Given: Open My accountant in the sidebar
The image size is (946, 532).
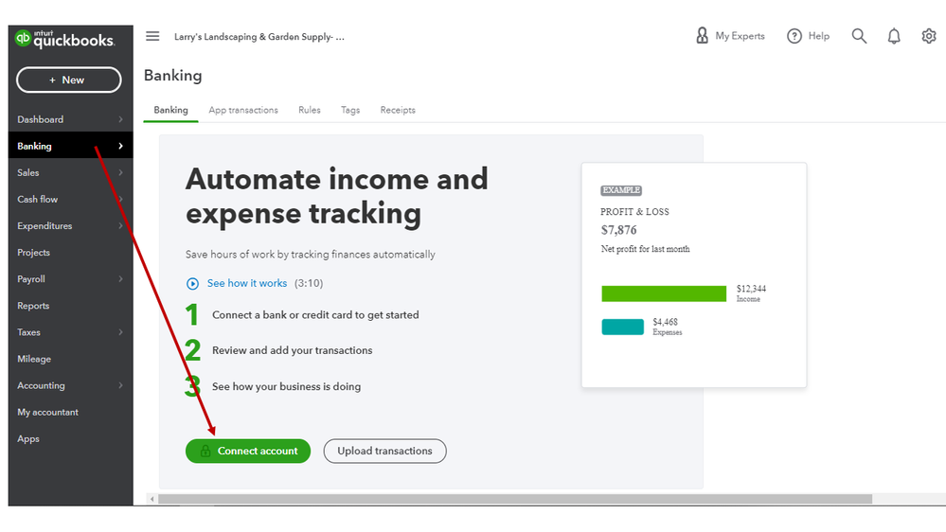Looking at the screenshot, I should pos(71,412).
